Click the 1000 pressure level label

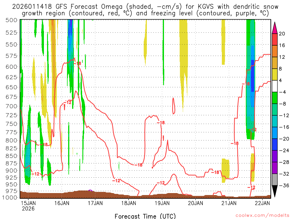10,197
